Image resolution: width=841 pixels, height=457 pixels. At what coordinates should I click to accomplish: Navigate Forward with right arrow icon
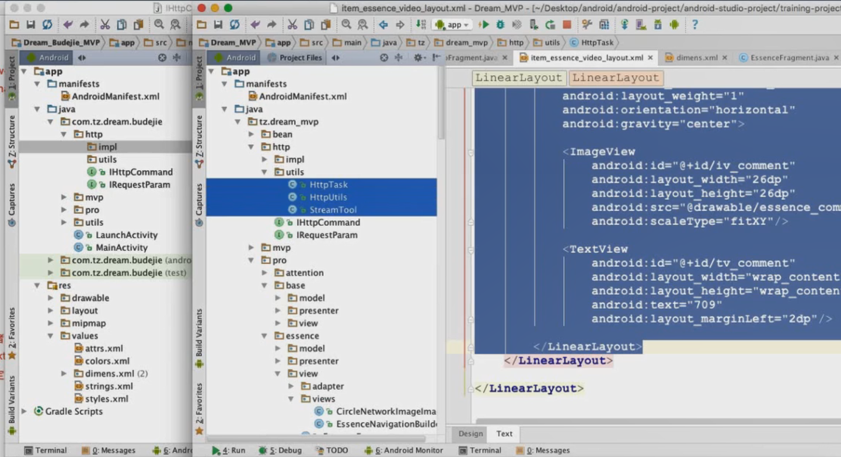click(x=400, y=24)
